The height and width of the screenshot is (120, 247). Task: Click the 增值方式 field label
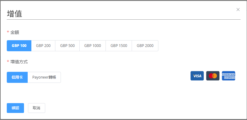19,62
